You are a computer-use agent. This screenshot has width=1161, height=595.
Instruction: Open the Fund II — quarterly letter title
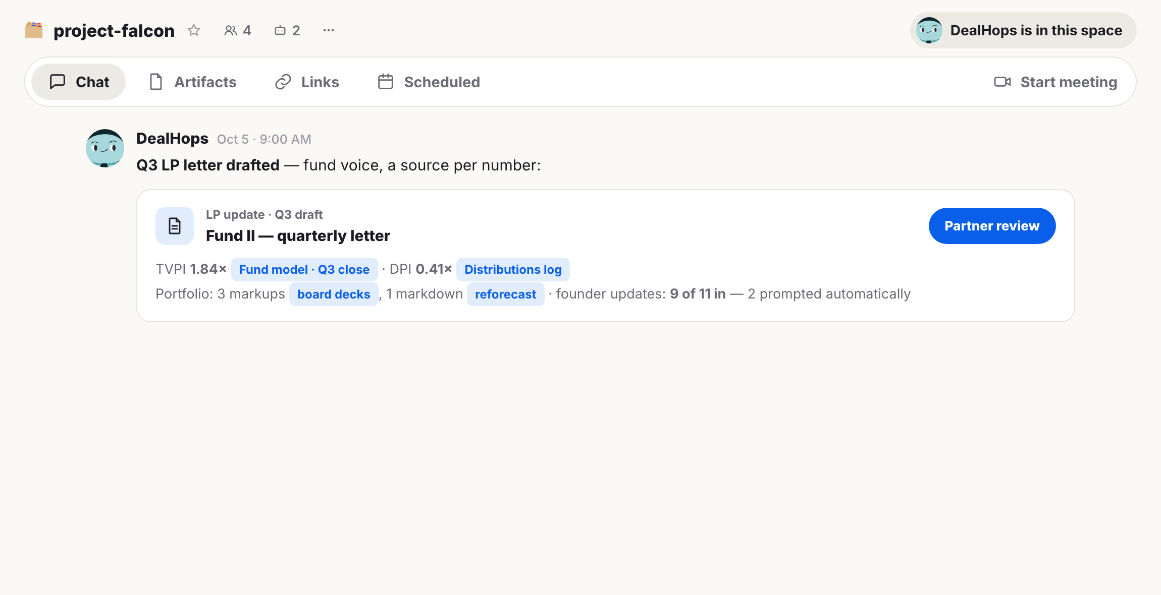(298, 236)
